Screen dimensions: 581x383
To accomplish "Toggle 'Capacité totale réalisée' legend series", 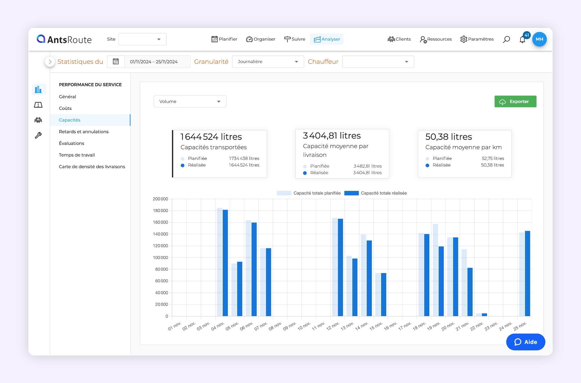I will click(x=376, y=193).
